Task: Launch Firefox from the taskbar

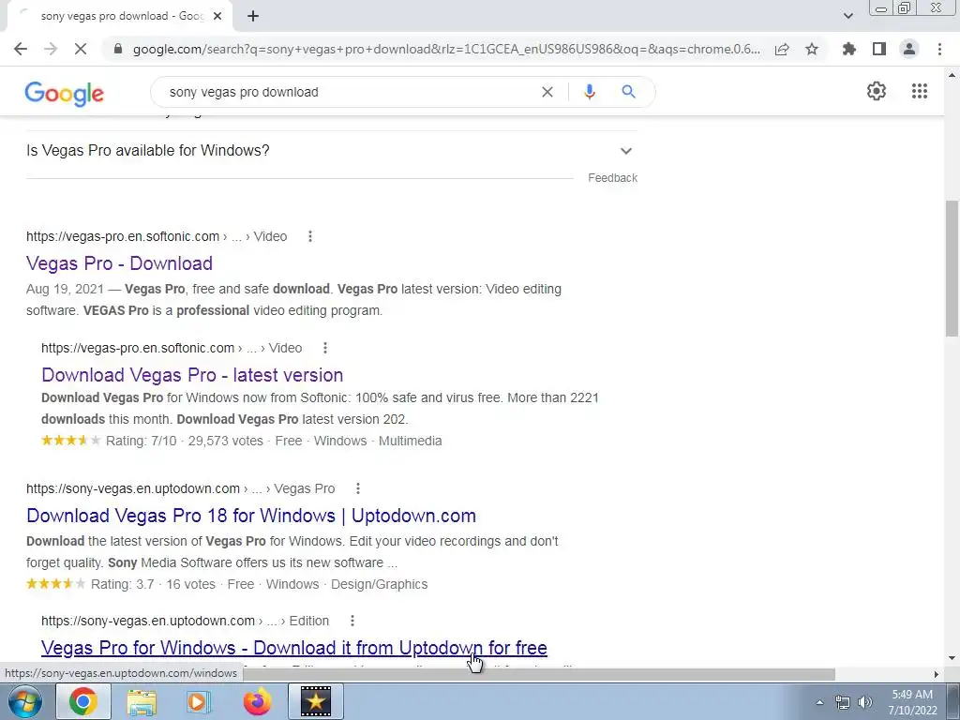Action: [x=257, y=701]
